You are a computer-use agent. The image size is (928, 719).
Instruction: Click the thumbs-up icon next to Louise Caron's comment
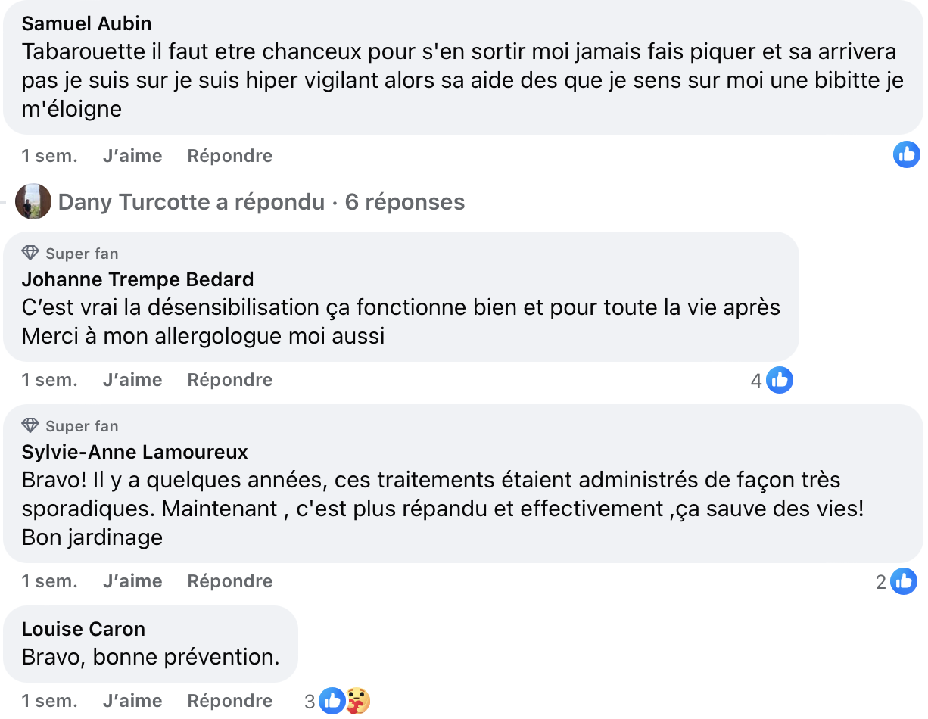pyautogui.click(x=332, y=700)
